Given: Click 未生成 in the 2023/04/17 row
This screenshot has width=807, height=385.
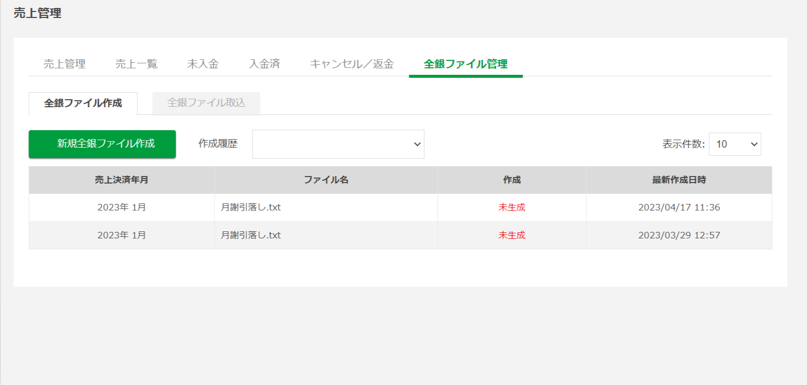Looking at the screenshot, I should 512,207.
